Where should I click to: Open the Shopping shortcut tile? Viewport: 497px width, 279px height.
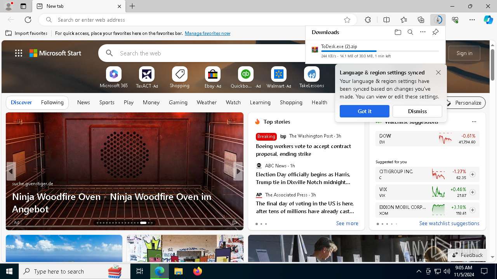pyautogui.click(x=179, y=77)
